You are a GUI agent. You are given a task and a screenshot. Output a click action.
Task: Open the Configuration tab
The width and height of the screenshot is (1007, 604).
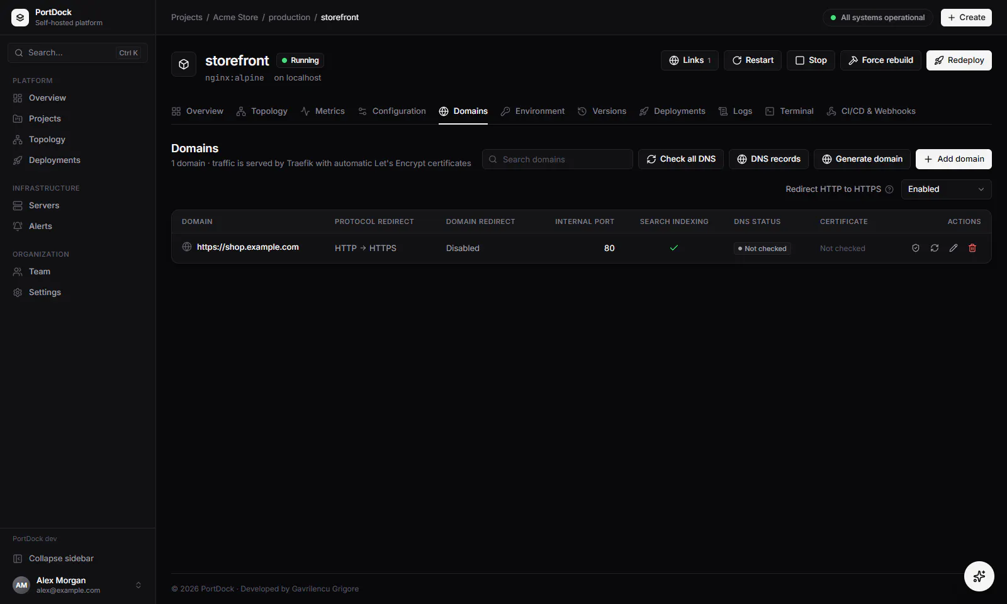[391, 111]
